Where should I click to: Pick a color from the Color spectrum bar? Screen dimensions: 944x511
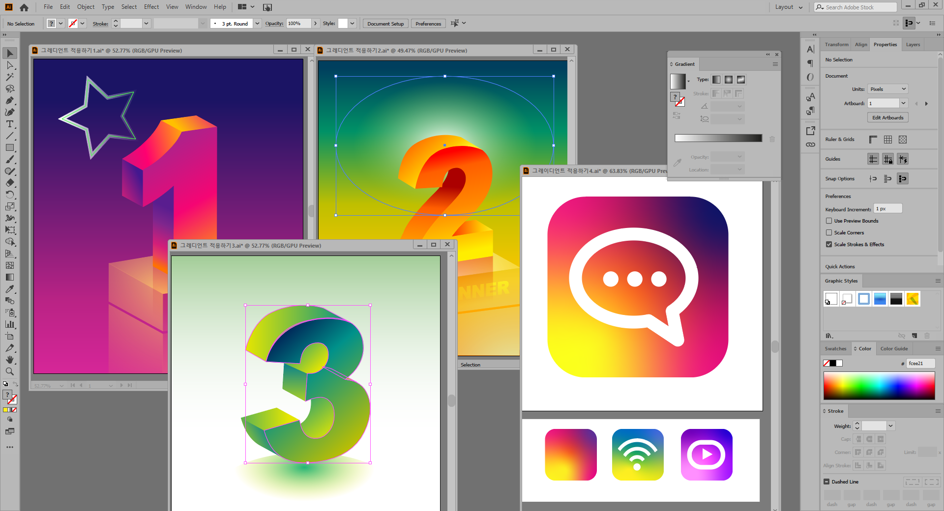click(879, 386)
